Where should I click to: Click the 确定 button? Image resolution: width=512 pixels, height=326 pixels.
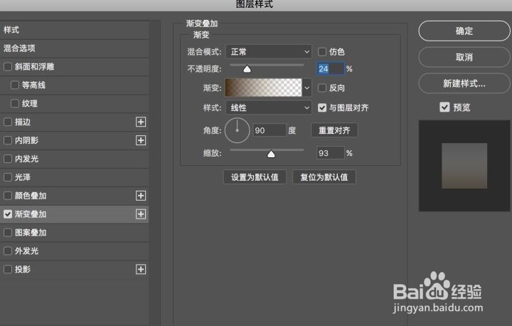[x=464, y=31]
